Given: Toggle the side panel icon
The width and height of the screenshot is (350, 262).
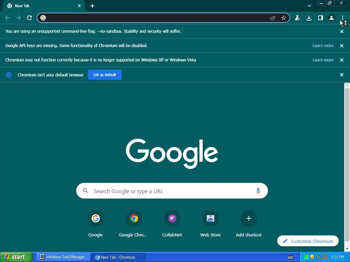Looking at the screenshot, I should pos(321,18).
